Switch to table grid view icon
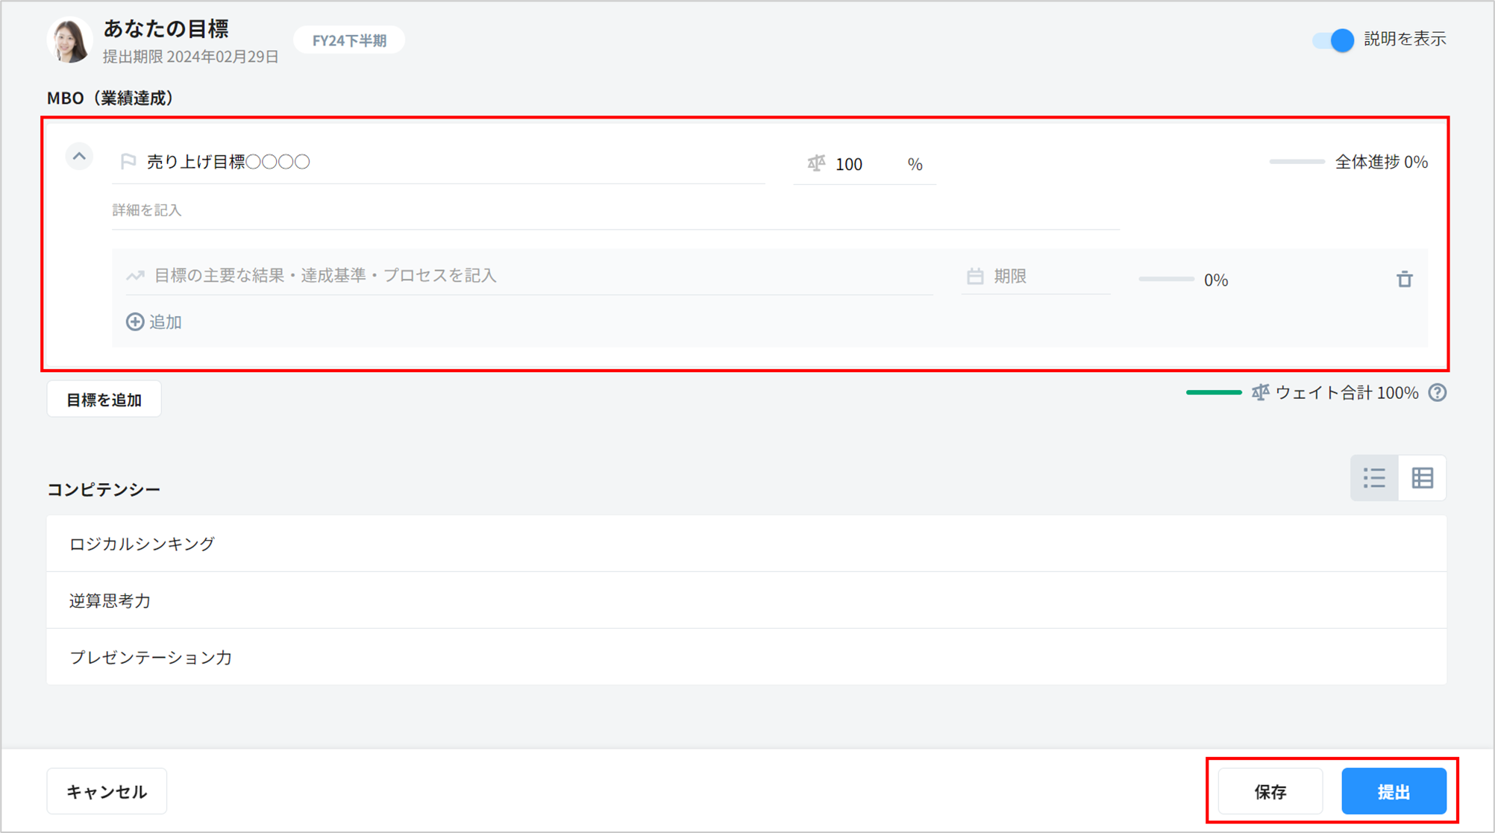Image resolution: width=1495 pixels, height=833 pixels. coord(1422,478)
